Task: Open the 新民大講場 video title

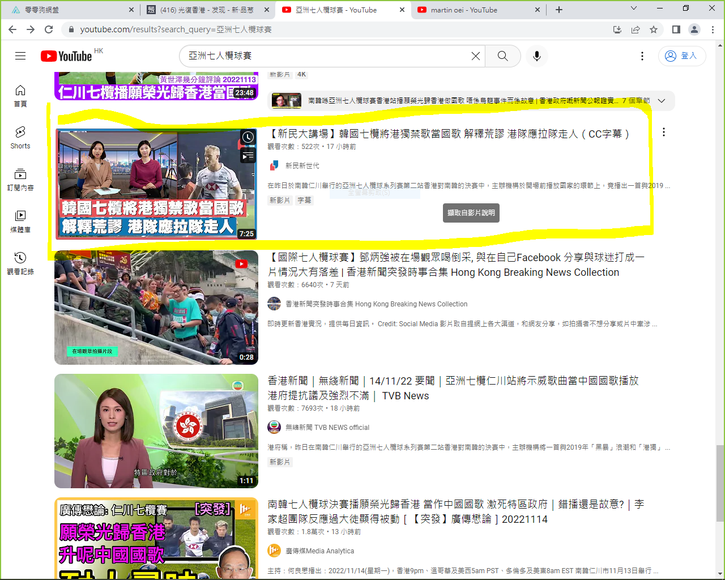Action: pyautogui.click(x=449, y=134)
